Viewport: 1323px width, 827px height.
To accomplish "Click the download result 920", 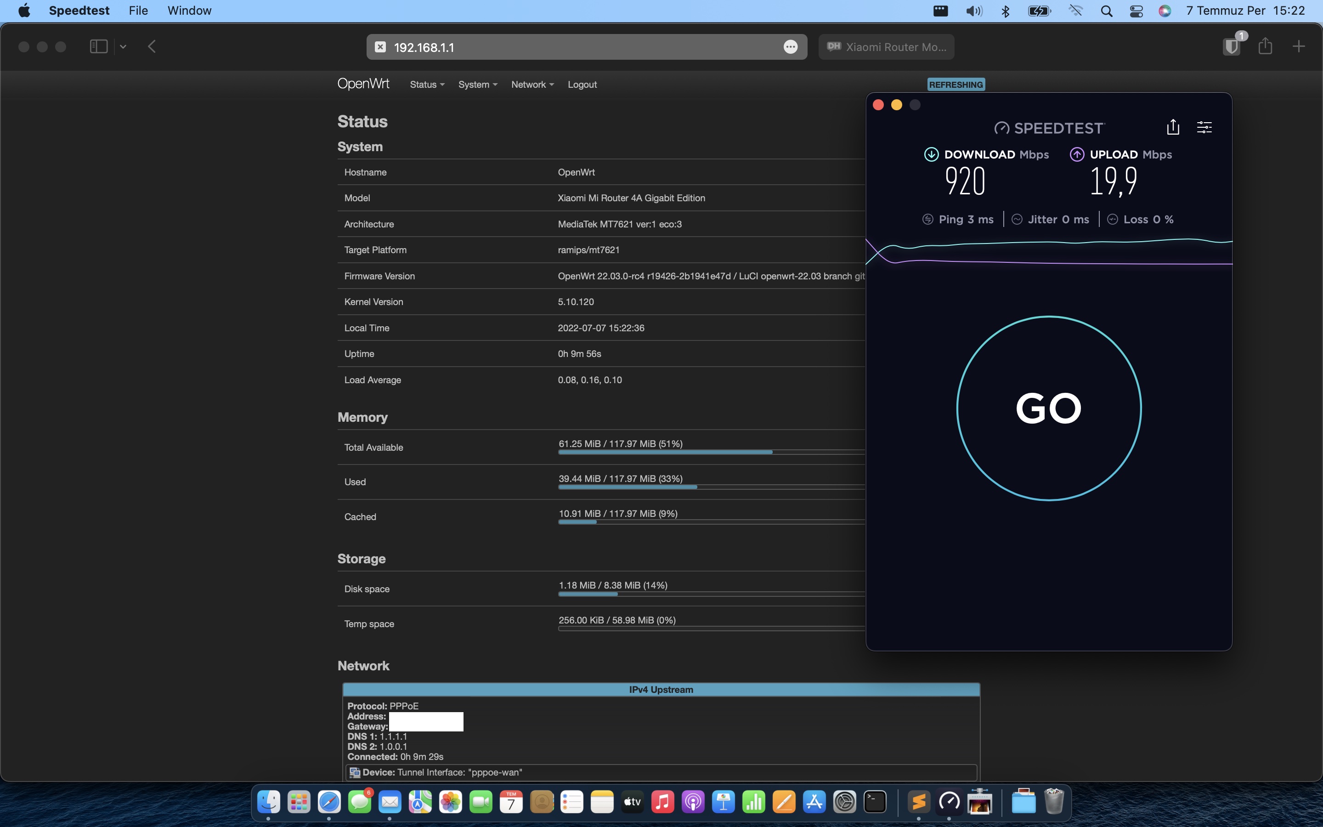I will pyautogui.click(x=965, y=181).
